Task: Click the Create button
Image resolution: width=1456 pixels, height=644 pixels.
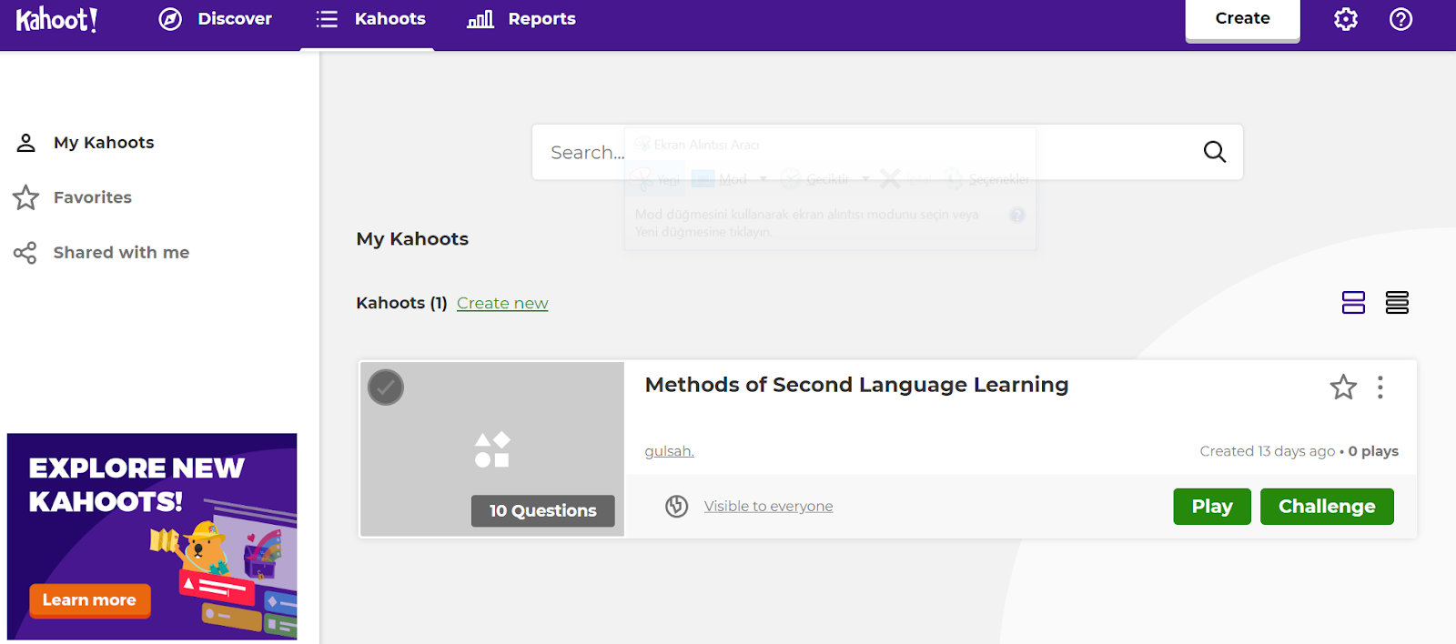Action: [x=1243, y=19]
